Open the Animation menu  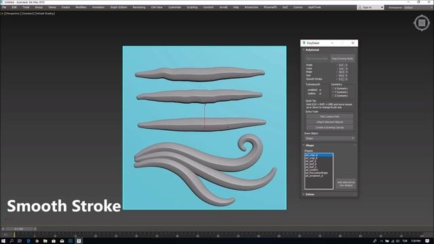[x=98, y=7]
